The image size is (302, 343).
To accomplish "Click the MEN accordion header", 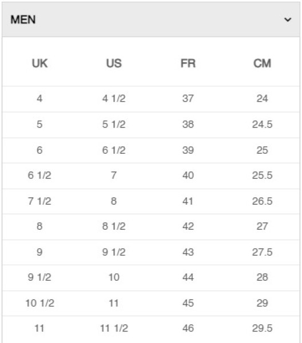I will point(151,19).
